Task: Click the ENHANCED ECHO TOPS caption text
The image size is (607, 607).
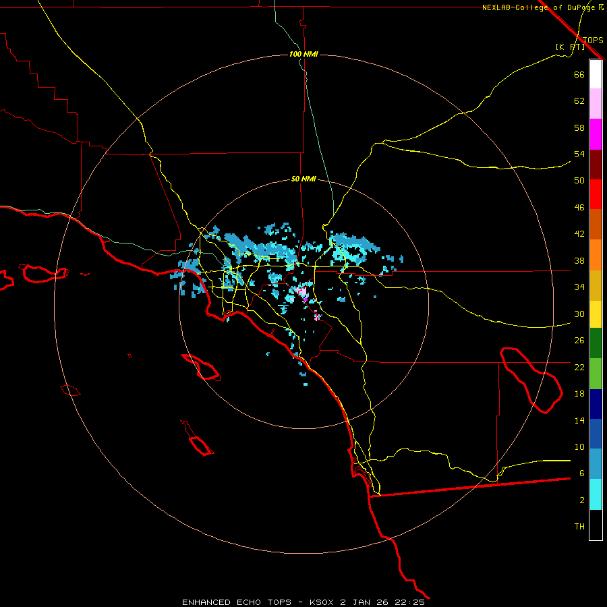Action: (x=303, y=602)
